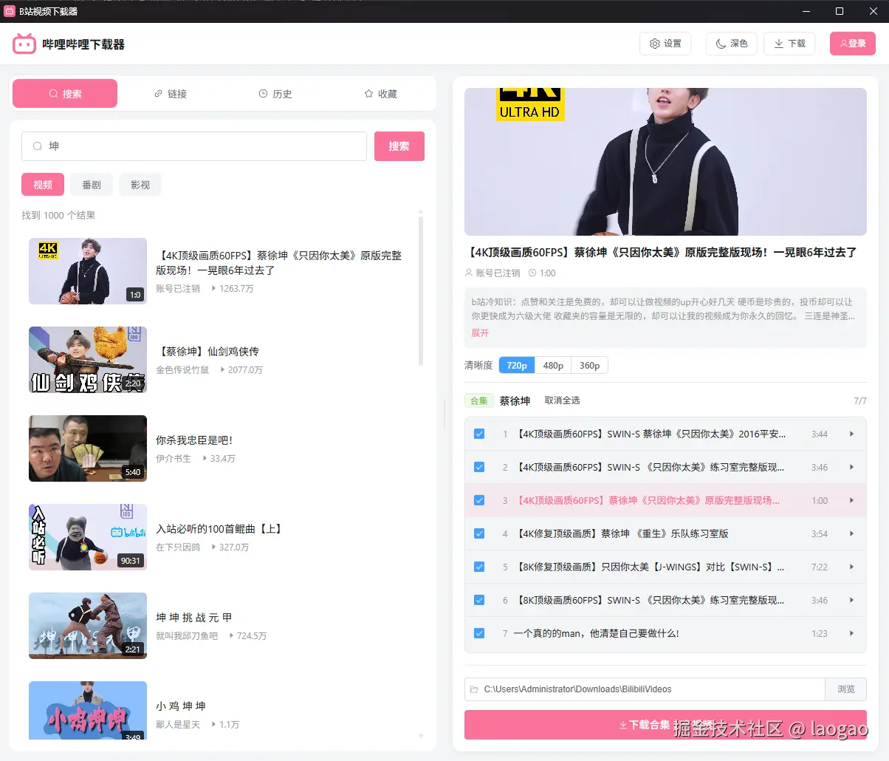
Task: Click title 【蔡徐坤】仙剑鸡侠传
Action: pyautogui.click(x=207, y=352)
